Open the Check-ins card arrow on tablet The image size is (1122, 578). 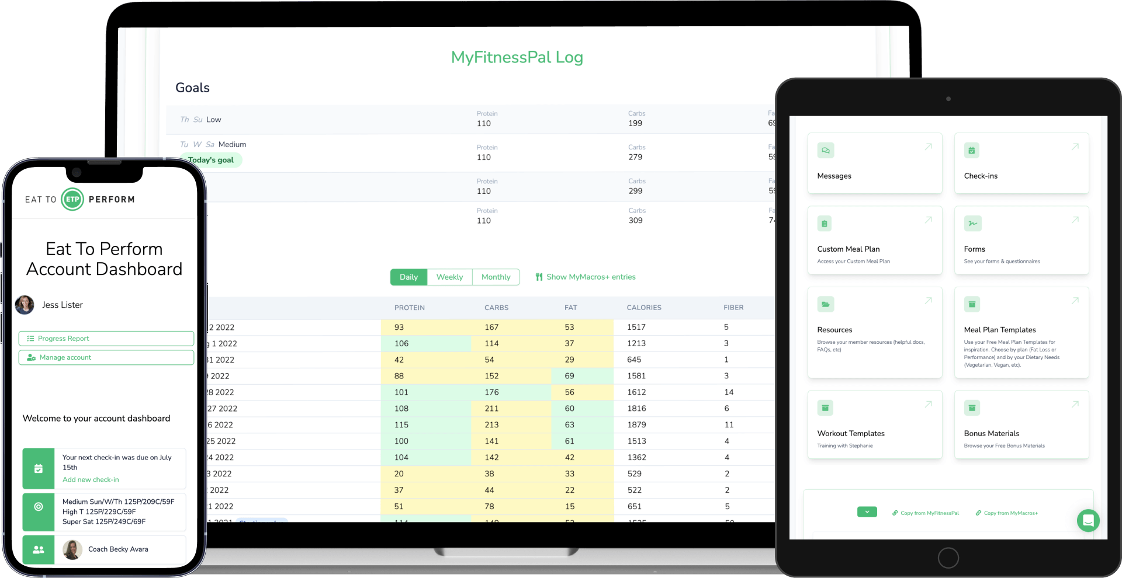1075,147
